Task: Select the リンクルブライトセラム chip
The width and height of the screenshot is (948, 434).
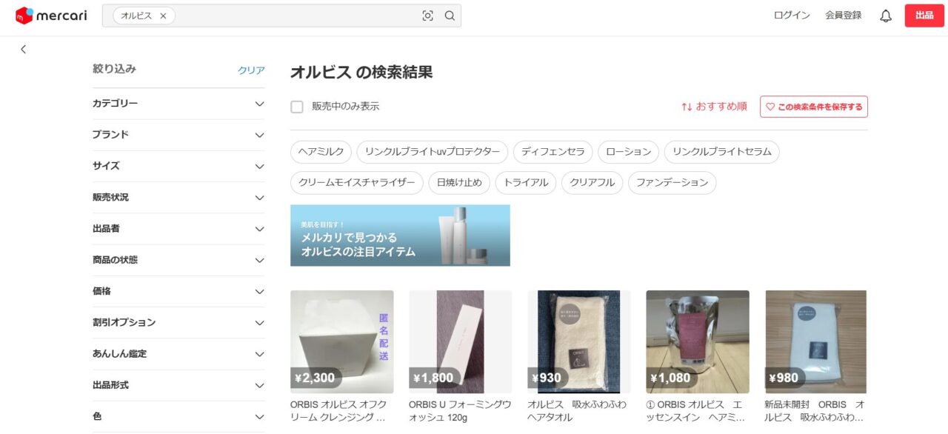Action: (721, 152)
